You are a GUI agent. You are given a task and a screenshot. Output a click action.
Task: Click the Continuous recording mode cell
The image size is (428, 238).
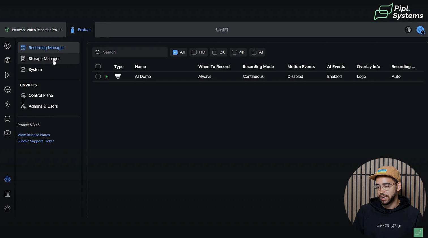click(253, 76)
